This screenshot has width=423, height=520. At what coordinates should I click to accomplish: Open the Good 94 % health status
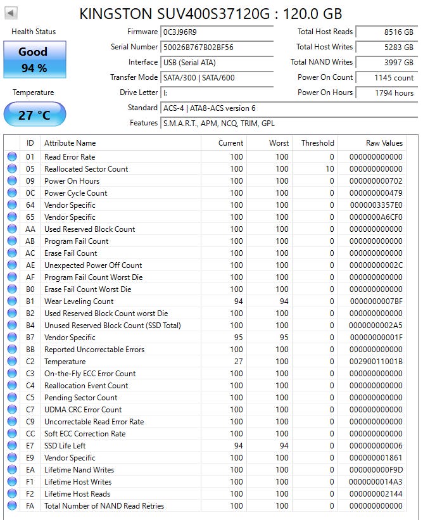pos(35,60)
